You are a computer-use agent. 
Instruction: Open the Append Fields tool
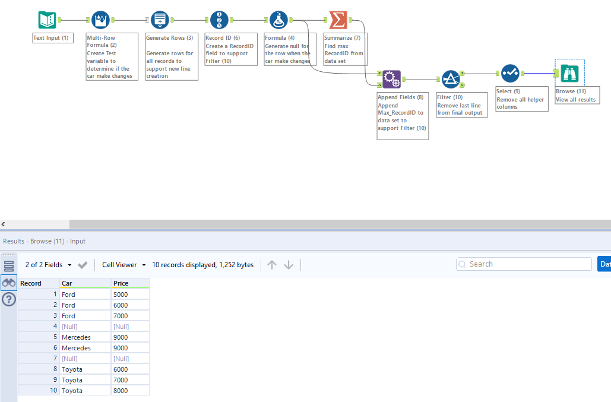(x=391, y=78)
